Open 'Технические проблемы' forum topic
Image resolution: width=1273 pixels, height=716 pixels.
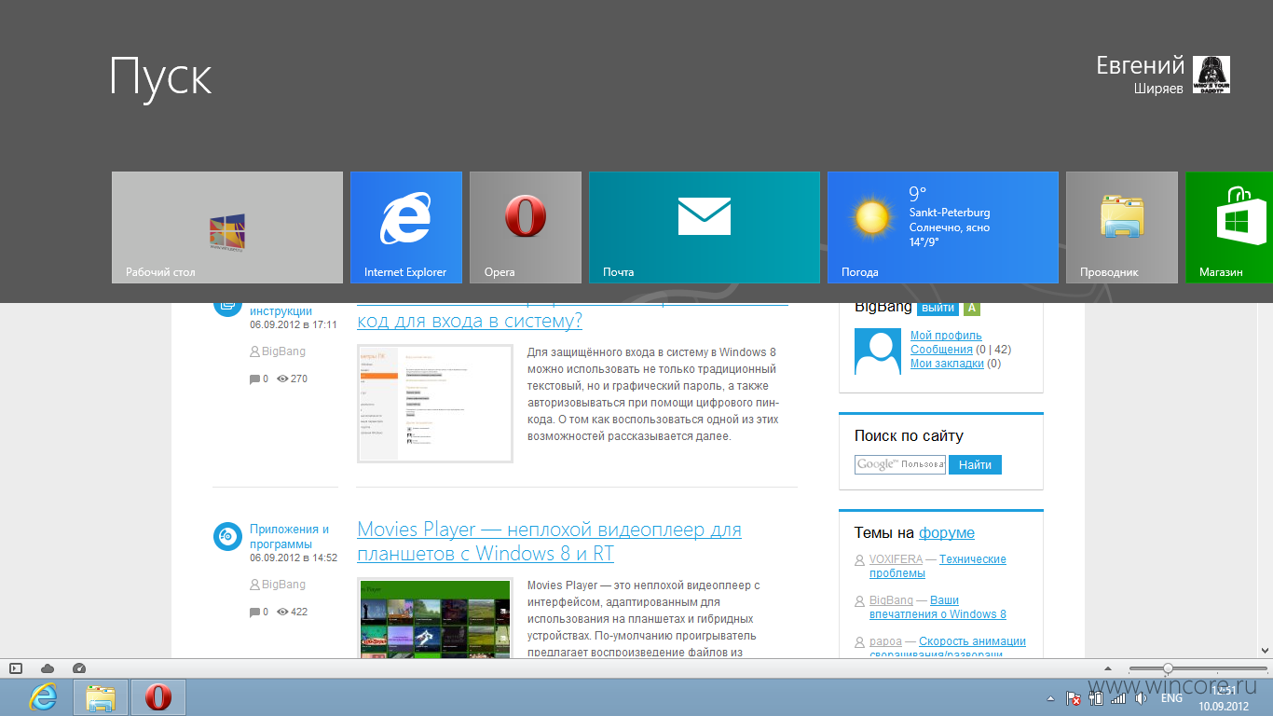[x=938, y=566]
